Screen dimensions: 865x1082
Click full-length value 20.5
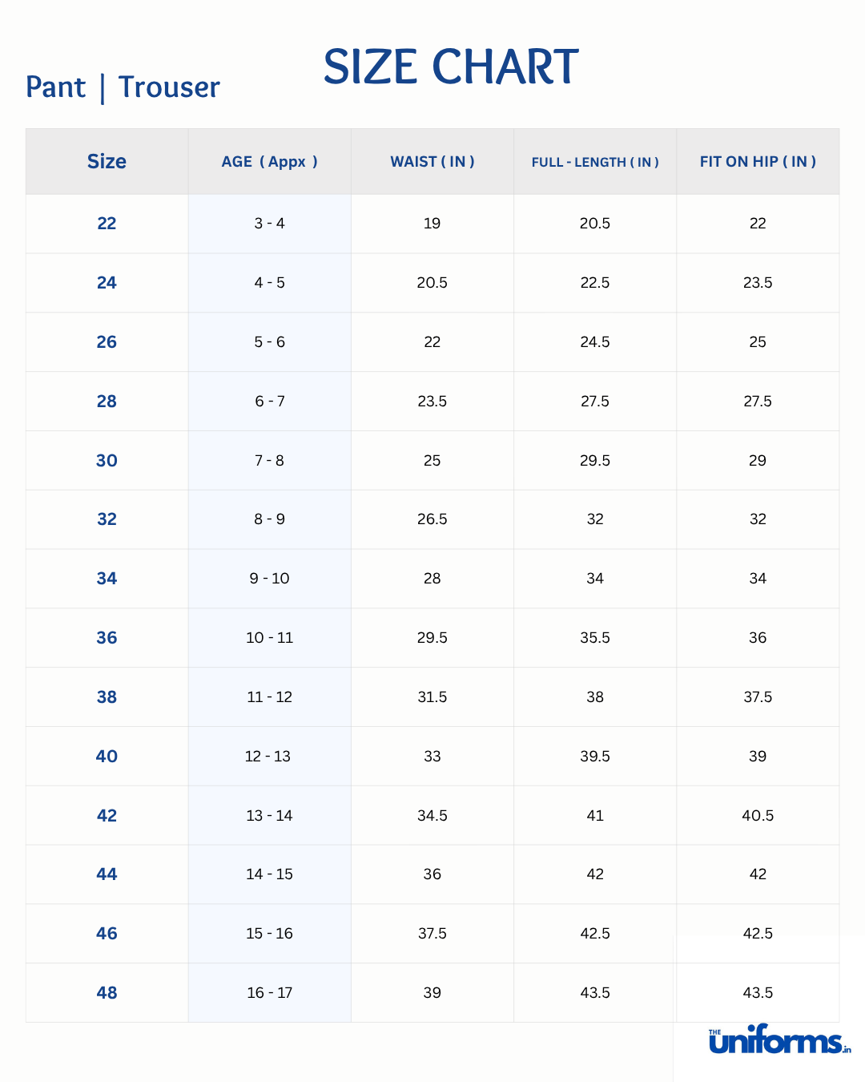point(595,224)
